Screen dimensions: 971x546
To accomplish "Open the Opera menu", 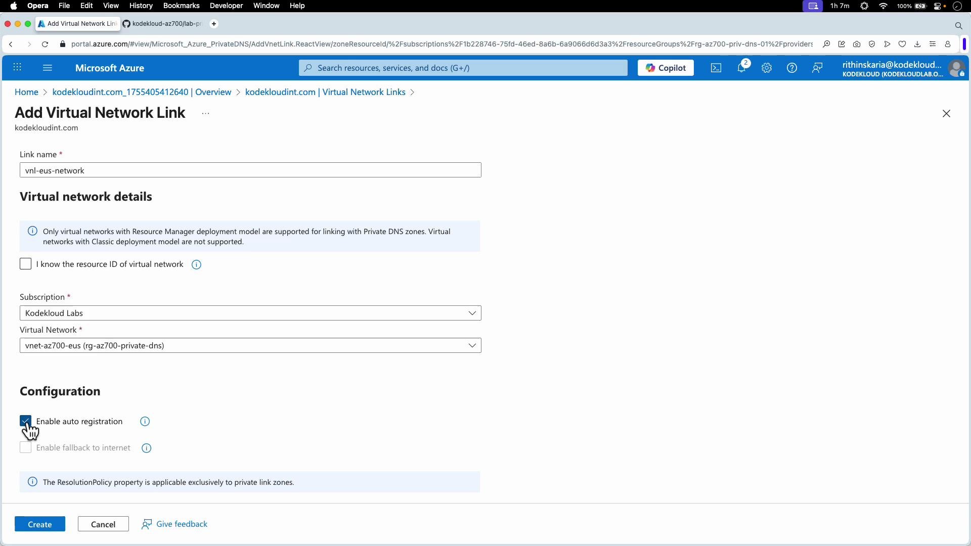I will 38,6.
